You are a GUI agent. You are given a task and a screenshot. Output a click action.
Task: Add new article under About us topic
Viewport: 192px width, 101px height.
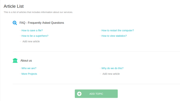(x=111, y=74)
